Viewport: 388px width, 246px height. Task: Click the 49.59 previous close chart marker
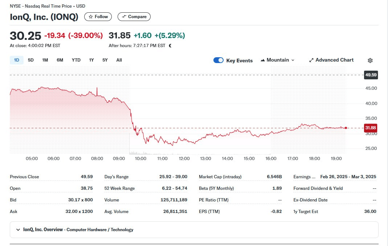coord(371,75)
